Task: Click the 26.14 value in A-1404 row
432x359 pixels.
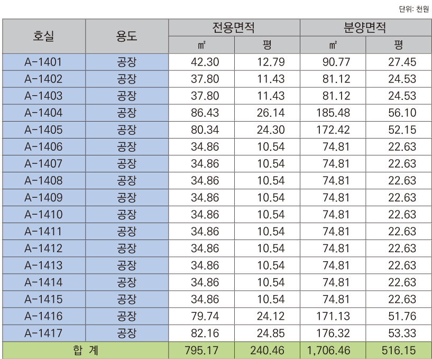Action: tap(271, 113)
